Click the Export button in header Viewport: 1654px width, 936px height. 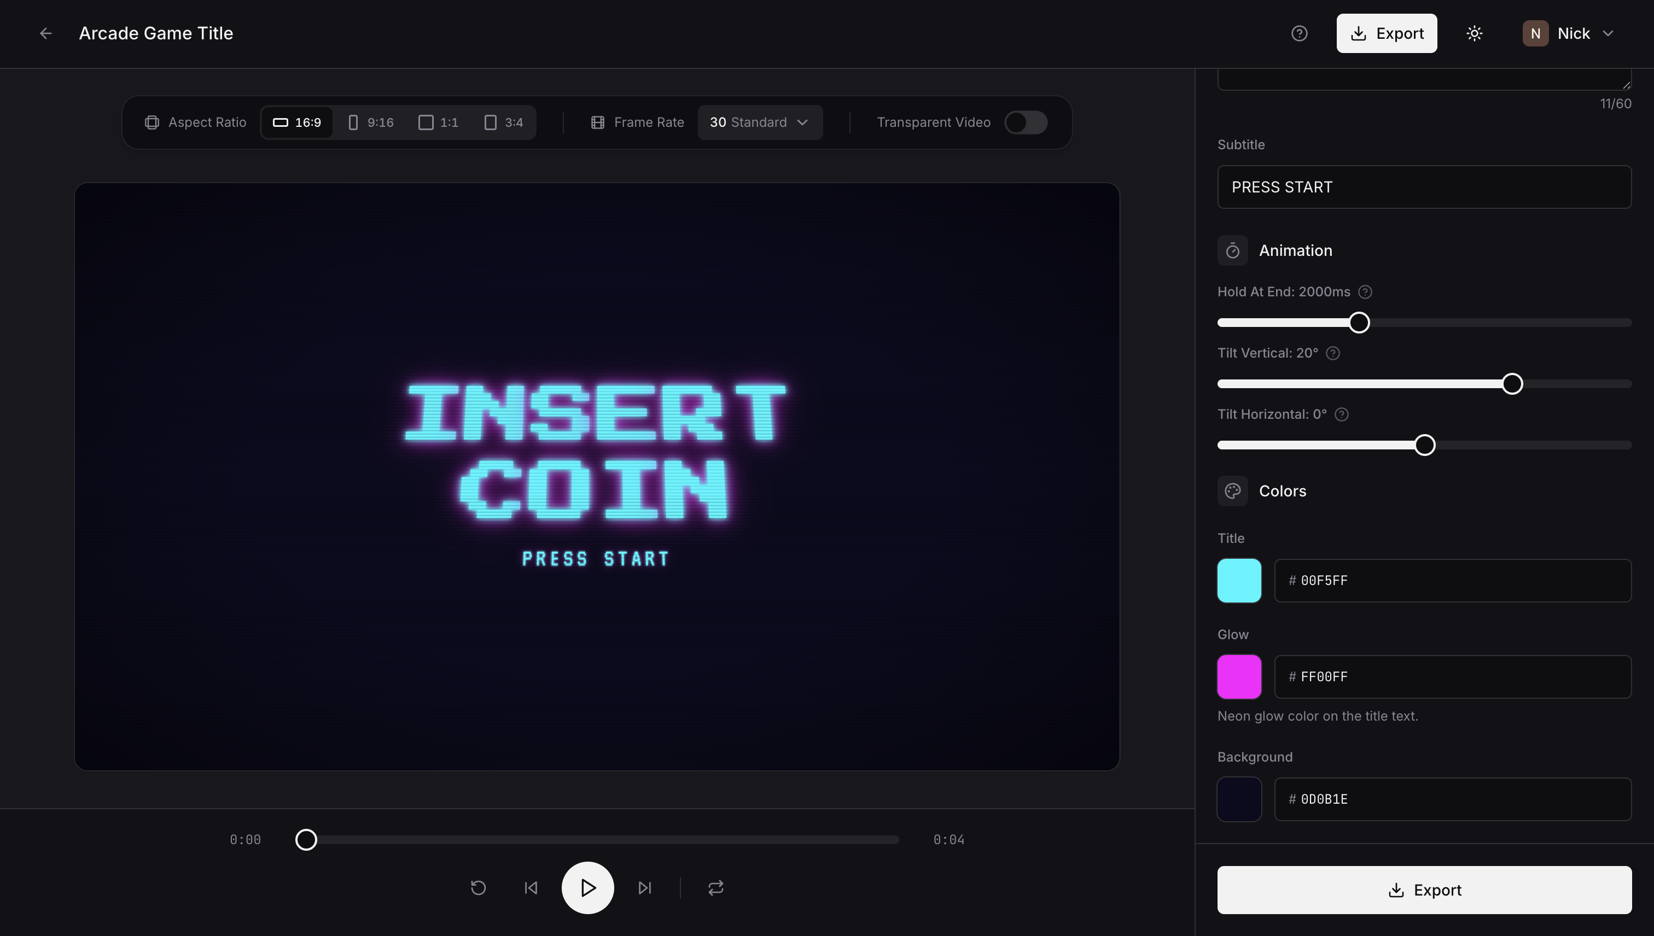pyautogui.click(x=1387, y=33)
